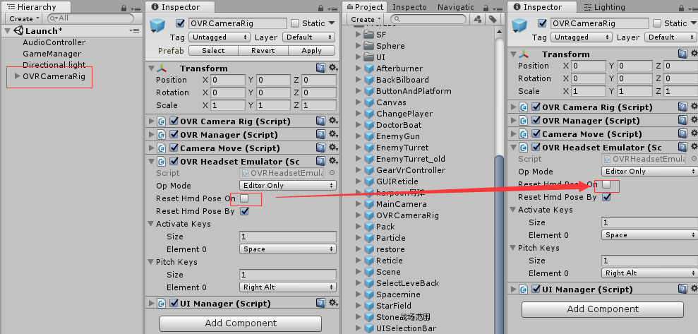Open the Create menu in Hierarchy
Image resolution: width=698 pixels, height=334 pixels.
click(23, 18)
